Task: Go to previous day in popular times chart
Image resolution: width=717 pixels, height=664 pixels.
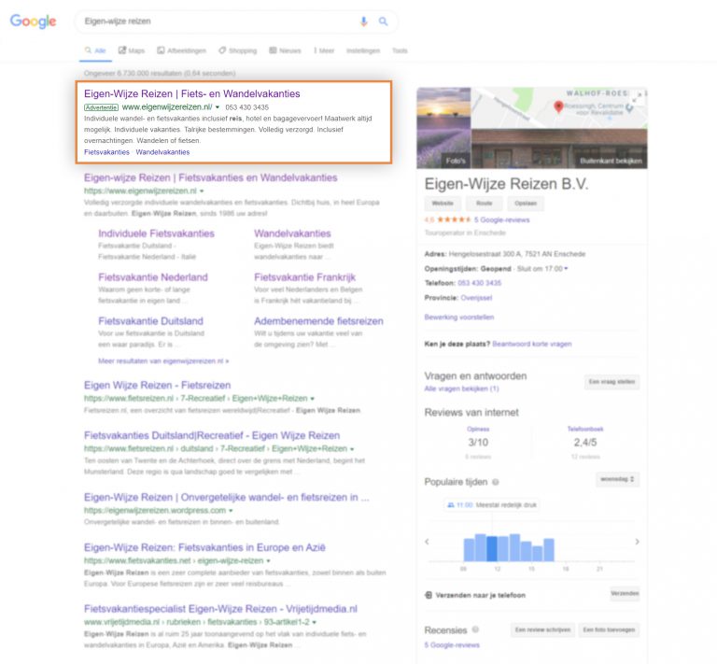Action: pos(427,542)
